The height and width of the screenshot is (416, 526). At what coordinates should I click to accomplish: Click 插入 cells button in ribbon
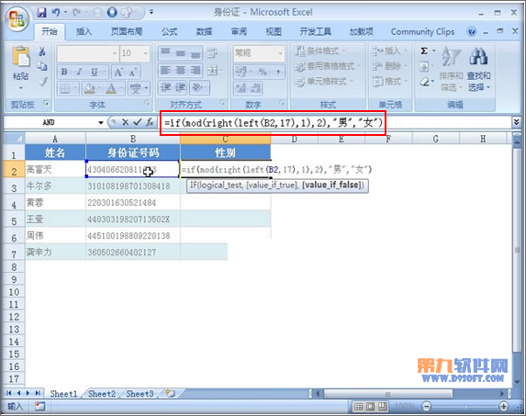pyautogui.click(x=389, y=51)
